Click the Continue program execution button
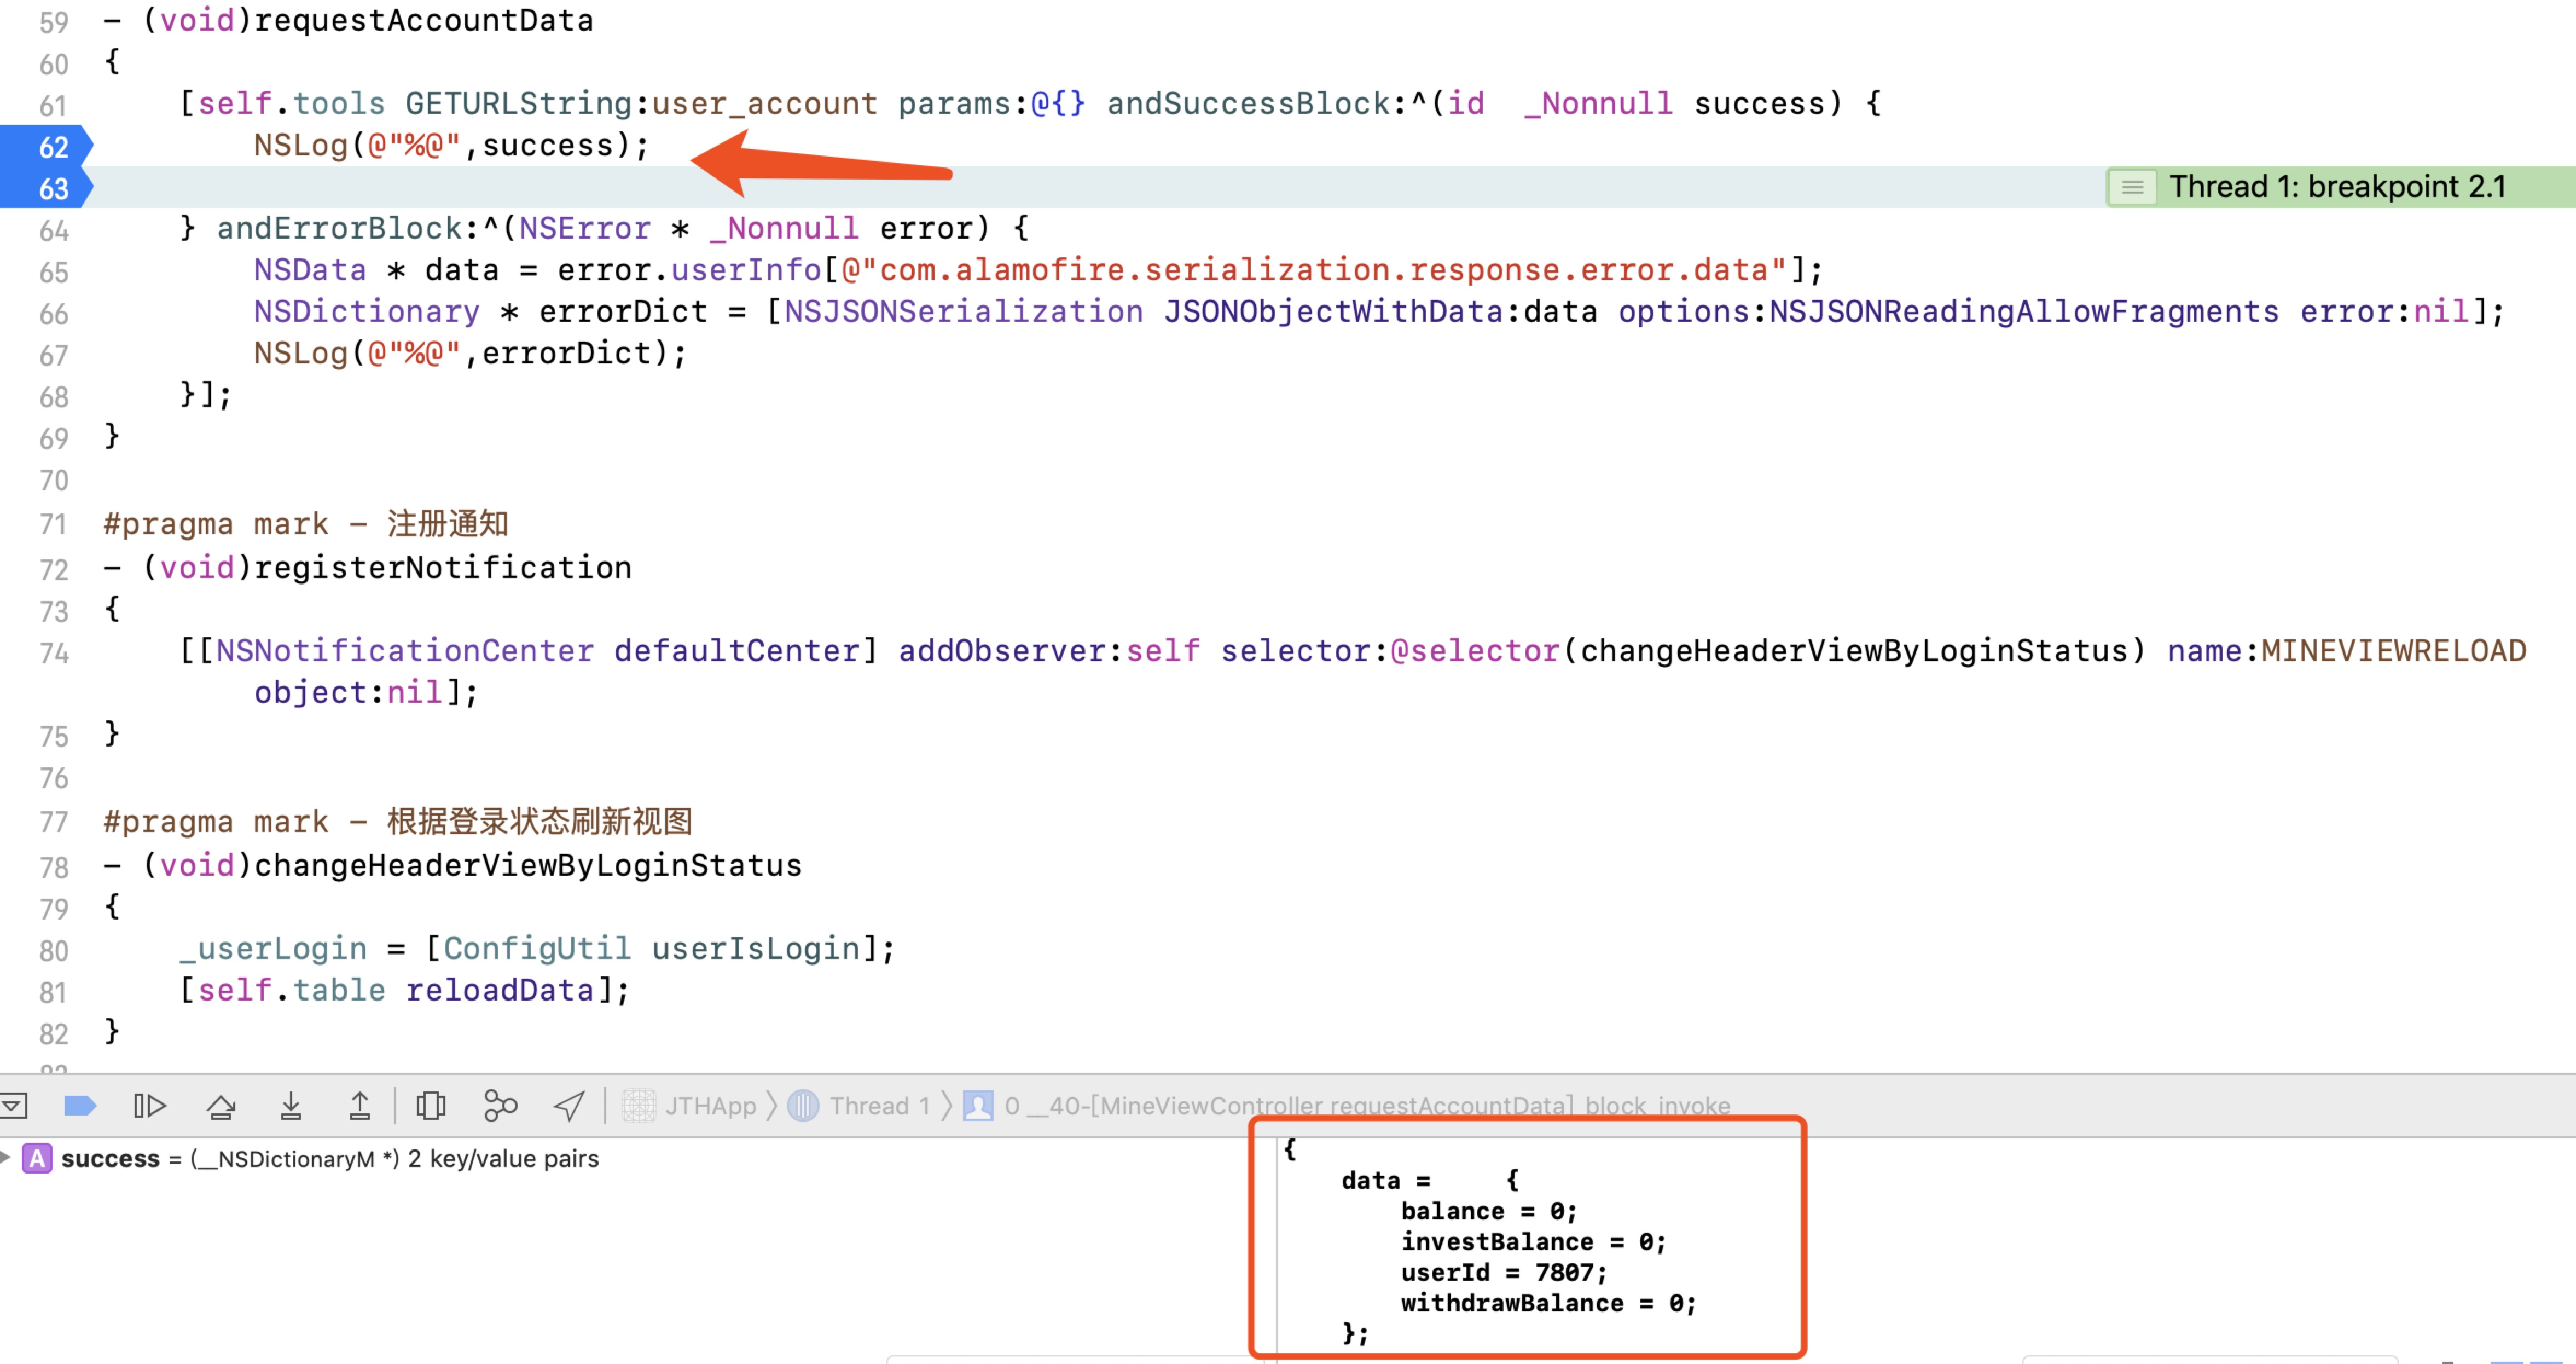Screen dimensions: 2576x1364 coord(149,1105)
